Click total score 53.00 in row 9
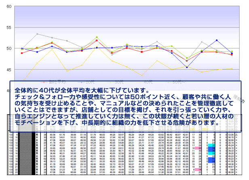This screenshot has width=249, height=180. click(231, 135)
